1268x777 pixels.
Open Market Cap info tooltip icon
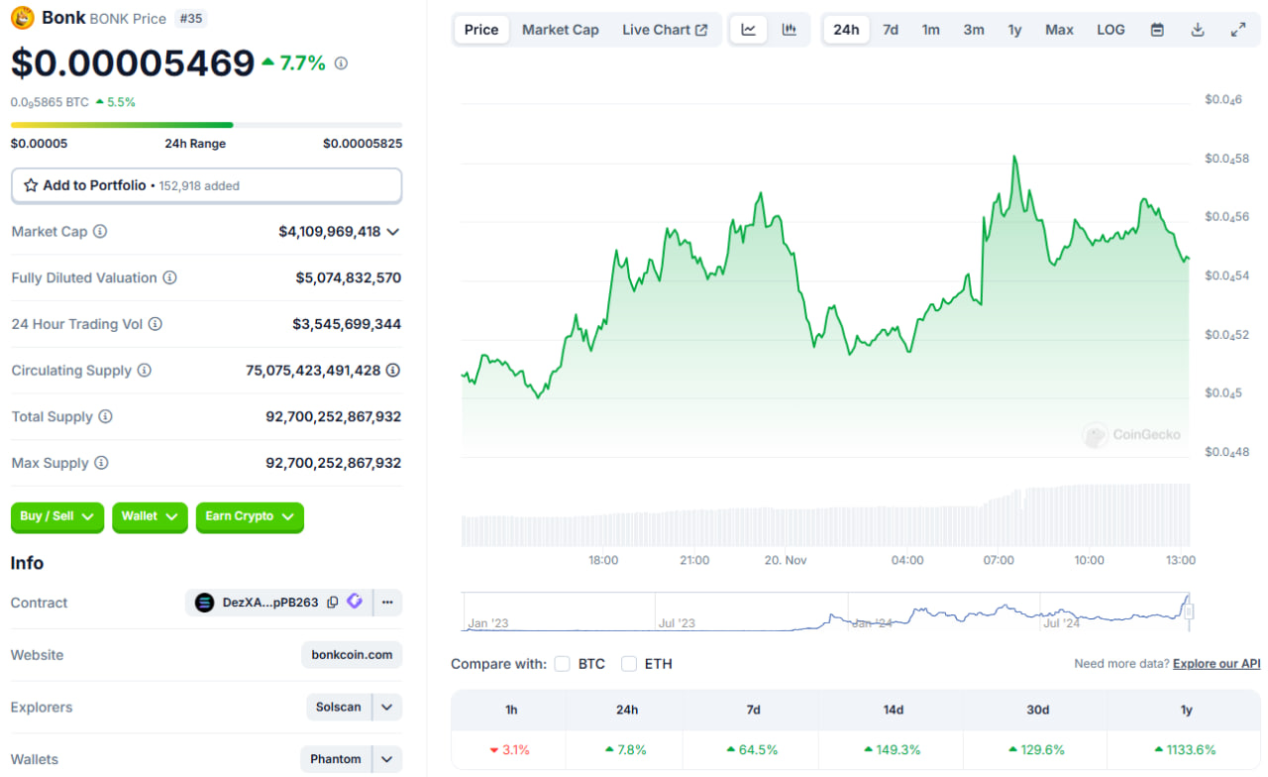100,231
